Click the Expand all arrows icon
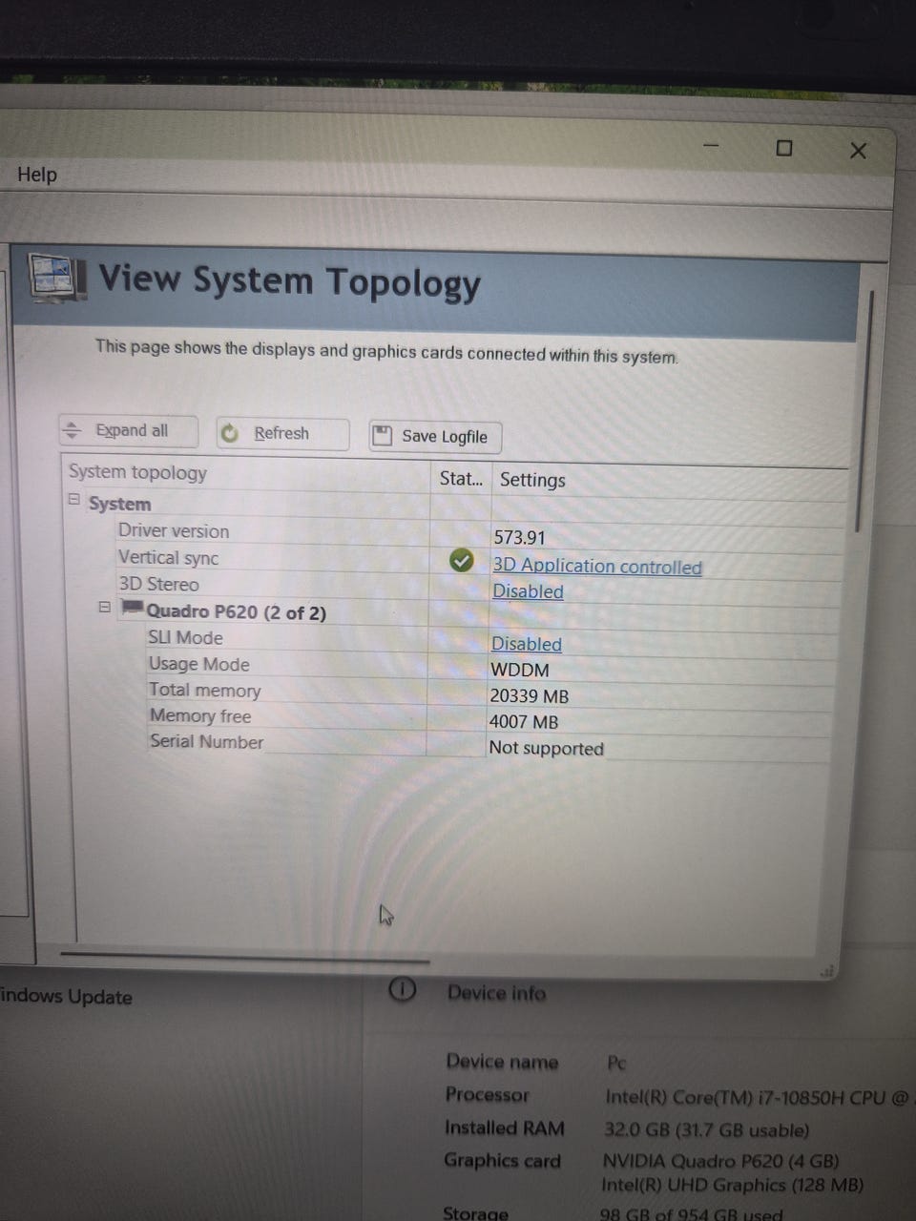The height and width of the screenshot is (1221, 916). point(72,431)
